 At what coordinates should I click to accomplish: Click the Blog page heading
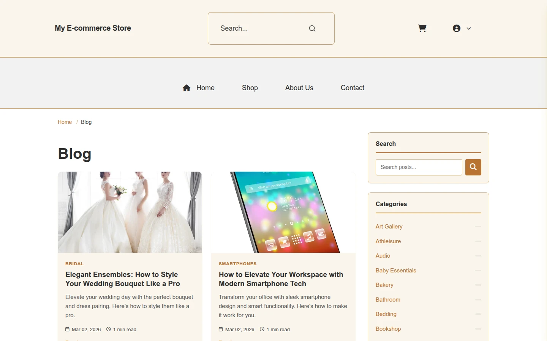click(x=74, y=154)
